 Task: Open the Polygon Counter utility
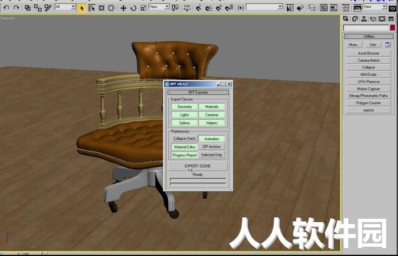pyautogui.click(x=369, y=103)
